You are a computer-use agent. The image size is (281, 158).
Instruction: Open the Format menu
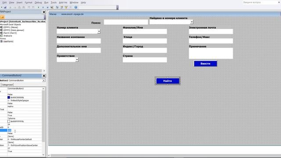(x=29, y=3)
